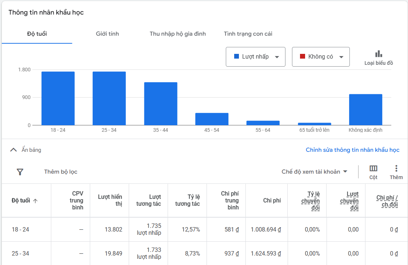Image resolution: width=408 pixels, height=265 pixels.
Task: Click the sort arrow beside Độ tuổi
Action: click(x=35, y=201)
